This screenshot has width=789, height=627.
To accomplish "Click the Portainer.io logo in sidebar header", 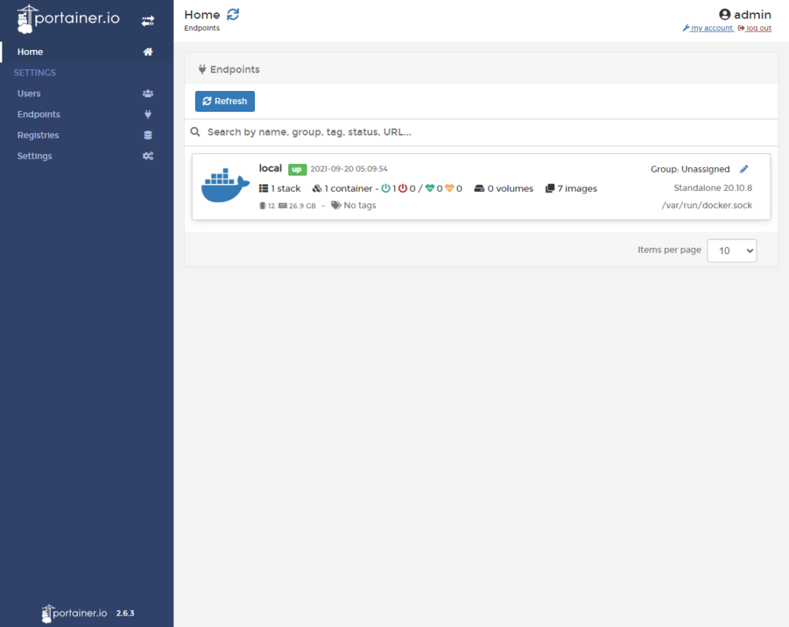I will click(x=69, y=19).
